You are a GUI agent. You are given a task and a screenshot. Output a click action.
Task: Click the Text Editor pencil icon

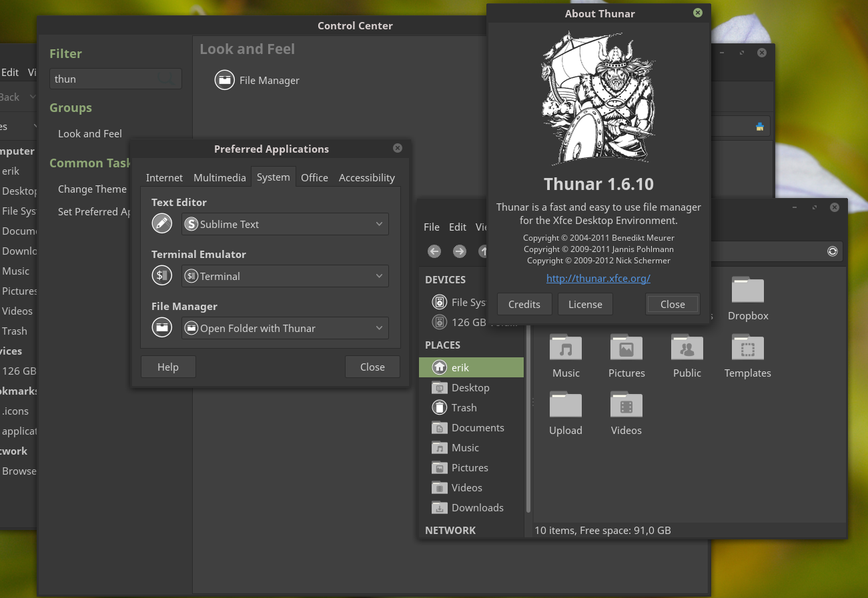coord(162,223)
